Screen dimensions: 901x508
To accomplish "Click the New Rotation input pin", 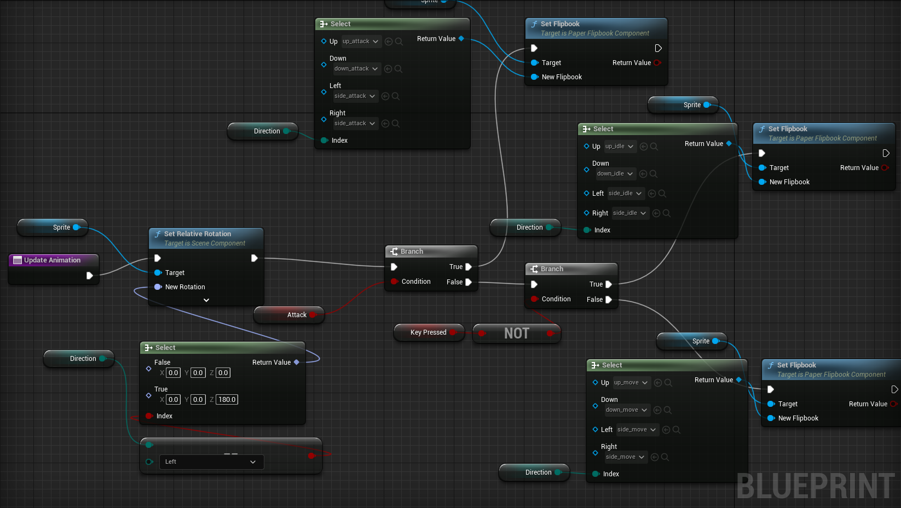I will click(x=158, y=287).
